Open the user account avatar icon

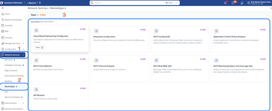(x=249, y=3)
